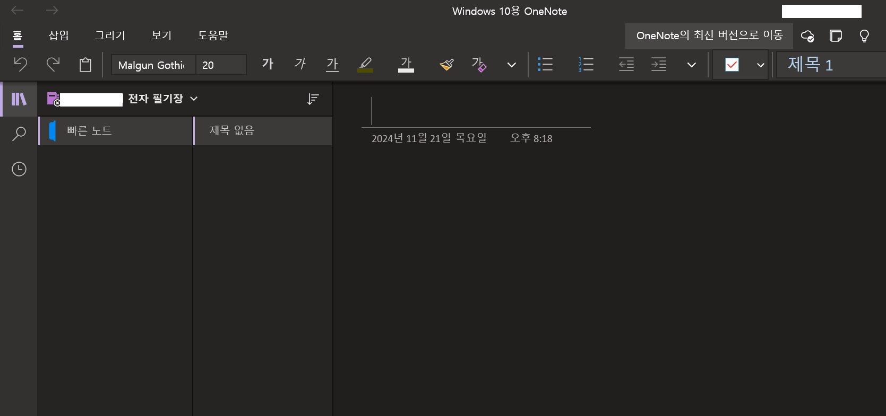Toggle the notebook navigation pane icon
Viewport: 886px width, 416px height.
[x=19, y=99]
